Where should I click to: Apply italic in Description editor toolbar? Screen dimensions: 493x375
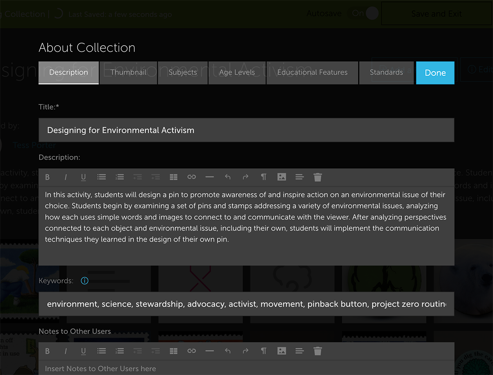(66, 177)
